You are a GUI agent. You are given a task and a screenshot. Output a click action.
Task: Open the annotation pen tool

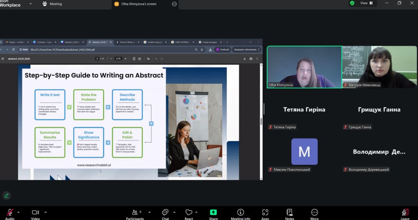[6, 195]
